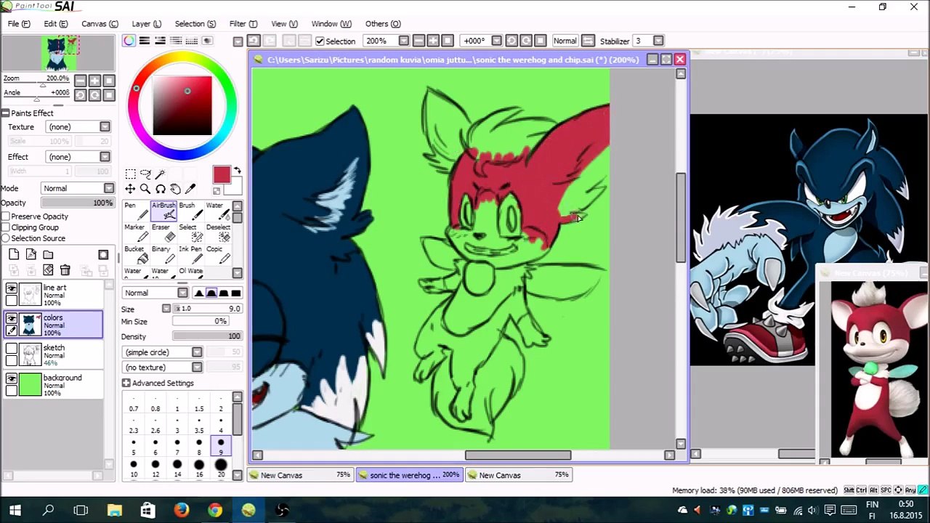The image size is (930, 523).
Task: Activate the zoom magnifier tool
Action: [x=145, y=189]
